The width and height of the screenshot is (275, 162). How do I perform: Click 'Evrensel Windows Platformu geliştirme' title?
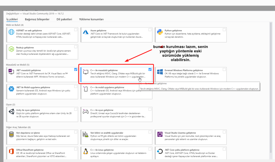tap(184, 70)
